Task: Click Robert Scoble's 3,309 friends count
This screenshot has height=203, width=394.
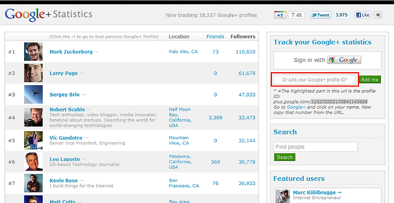Action: pos(216,118)
